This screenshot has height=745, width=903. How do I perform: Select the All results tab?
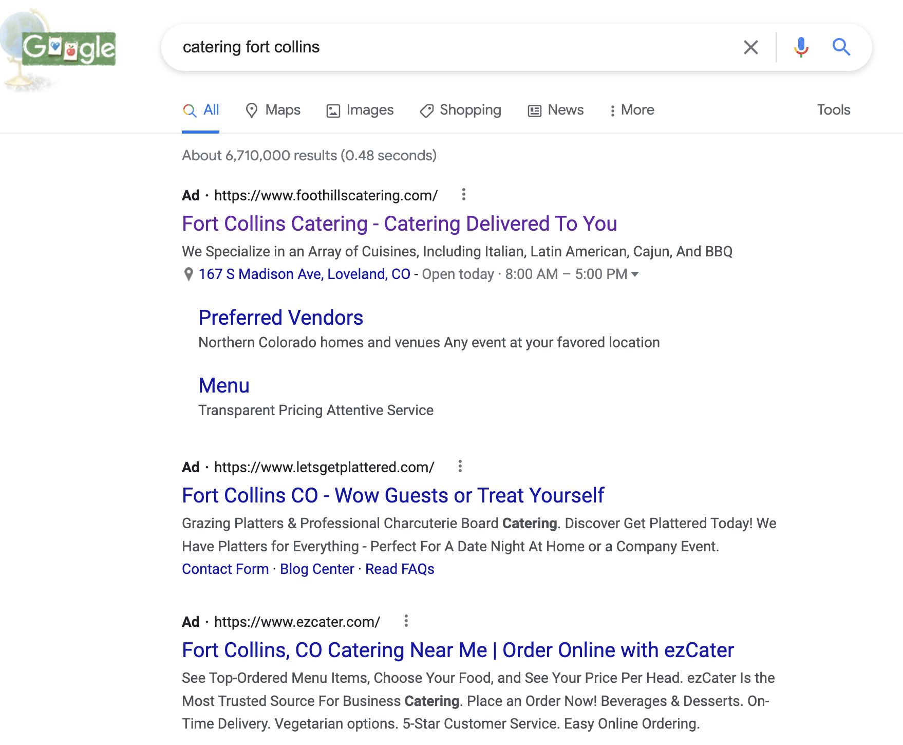(201, 110)
